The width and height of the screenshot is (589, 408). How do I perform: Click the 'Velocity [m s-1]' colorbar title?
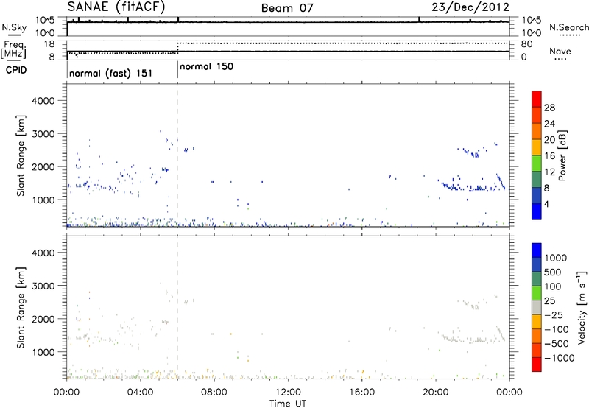pyautogui.click(x=582, y=307)
